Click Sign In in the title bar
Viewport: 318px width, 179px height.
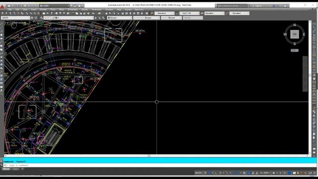point(258,5)
